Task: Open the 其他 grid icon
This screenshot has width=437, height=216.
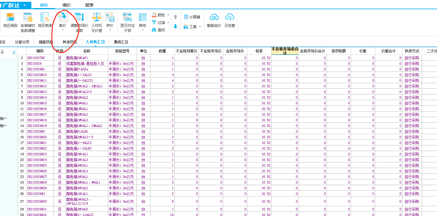Action: click(142, 17)
